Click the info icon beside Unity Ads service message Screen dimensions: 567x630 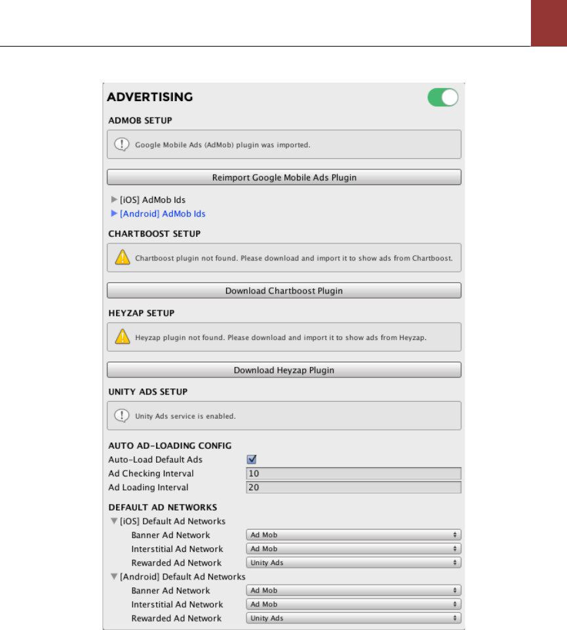(x=122, y=415)
